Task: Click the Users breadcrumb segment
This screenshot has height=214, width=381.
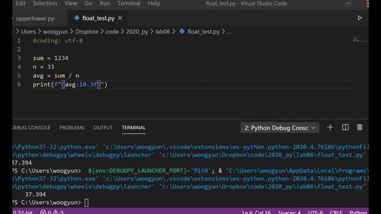Action: point(29,32)
